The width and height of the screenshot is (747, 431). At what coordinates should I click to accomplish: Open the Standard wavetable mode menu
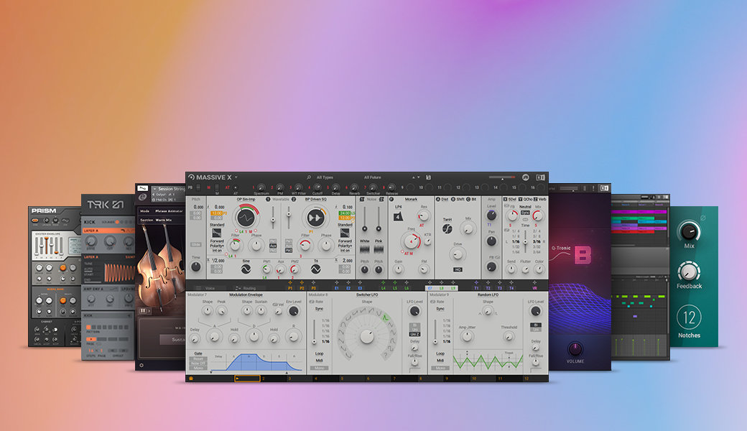218,225
